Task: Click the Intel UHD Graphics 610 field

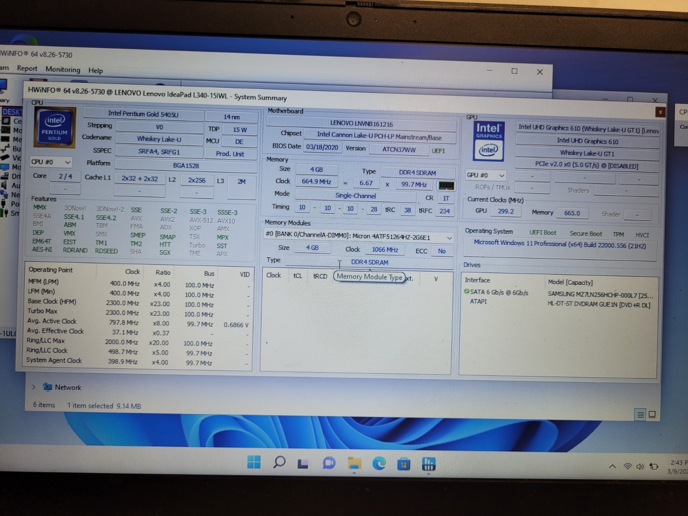Action: pos(587,141)
